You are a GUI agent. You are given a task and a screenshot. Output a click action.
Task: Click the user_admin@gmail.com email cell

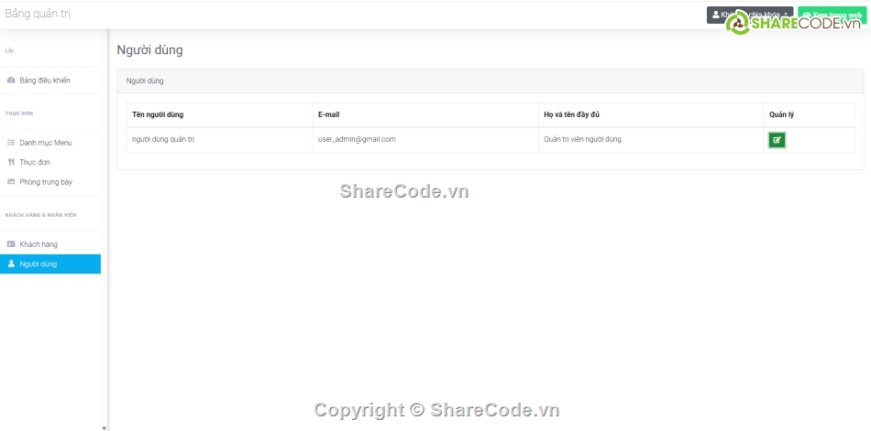[x=357, y=139]
